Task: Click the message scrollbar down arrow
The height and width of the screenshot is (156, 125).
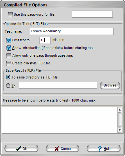Action: (120, 130)
